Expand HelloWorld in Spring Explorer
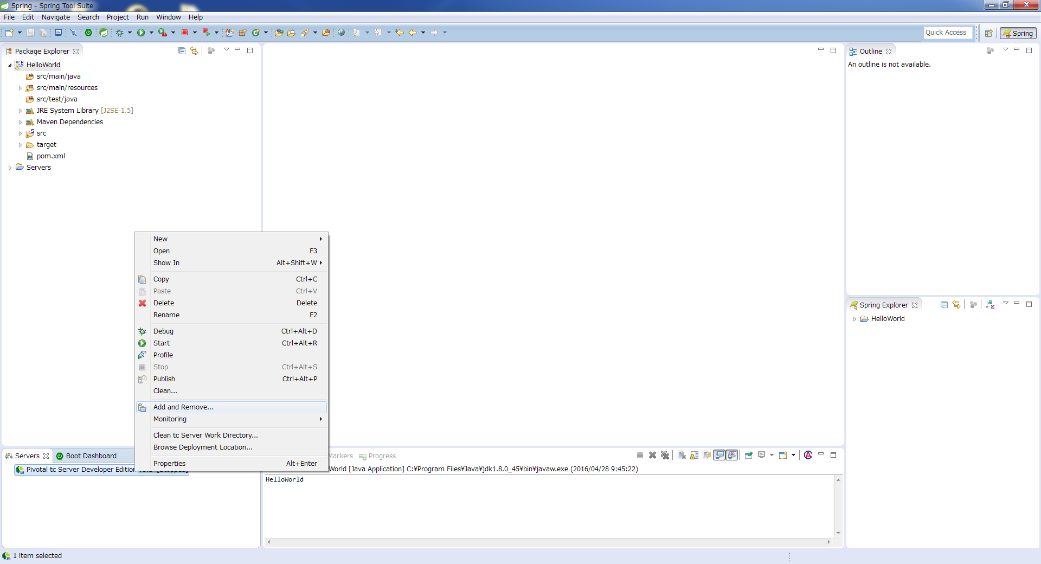Screen dimensions: 1041x564 (854, 319)
